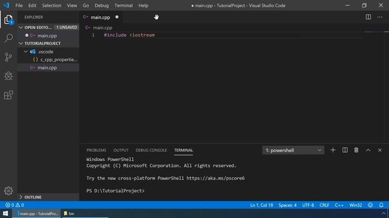Collapse the Open Editors section
Viewport: 389px width, 218px height.
(x=21, y=27)
